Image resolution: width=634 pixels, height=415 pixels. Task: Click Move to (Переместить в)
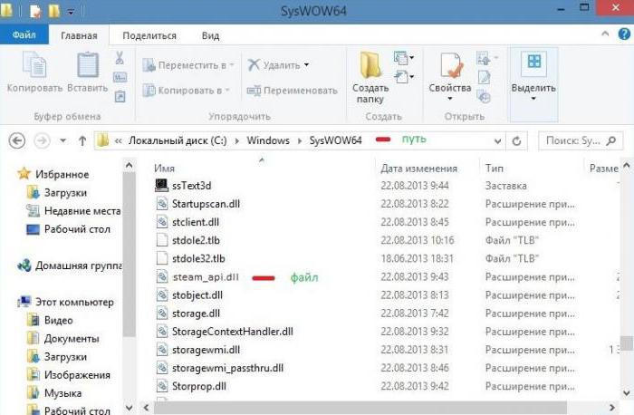point(188,65)
